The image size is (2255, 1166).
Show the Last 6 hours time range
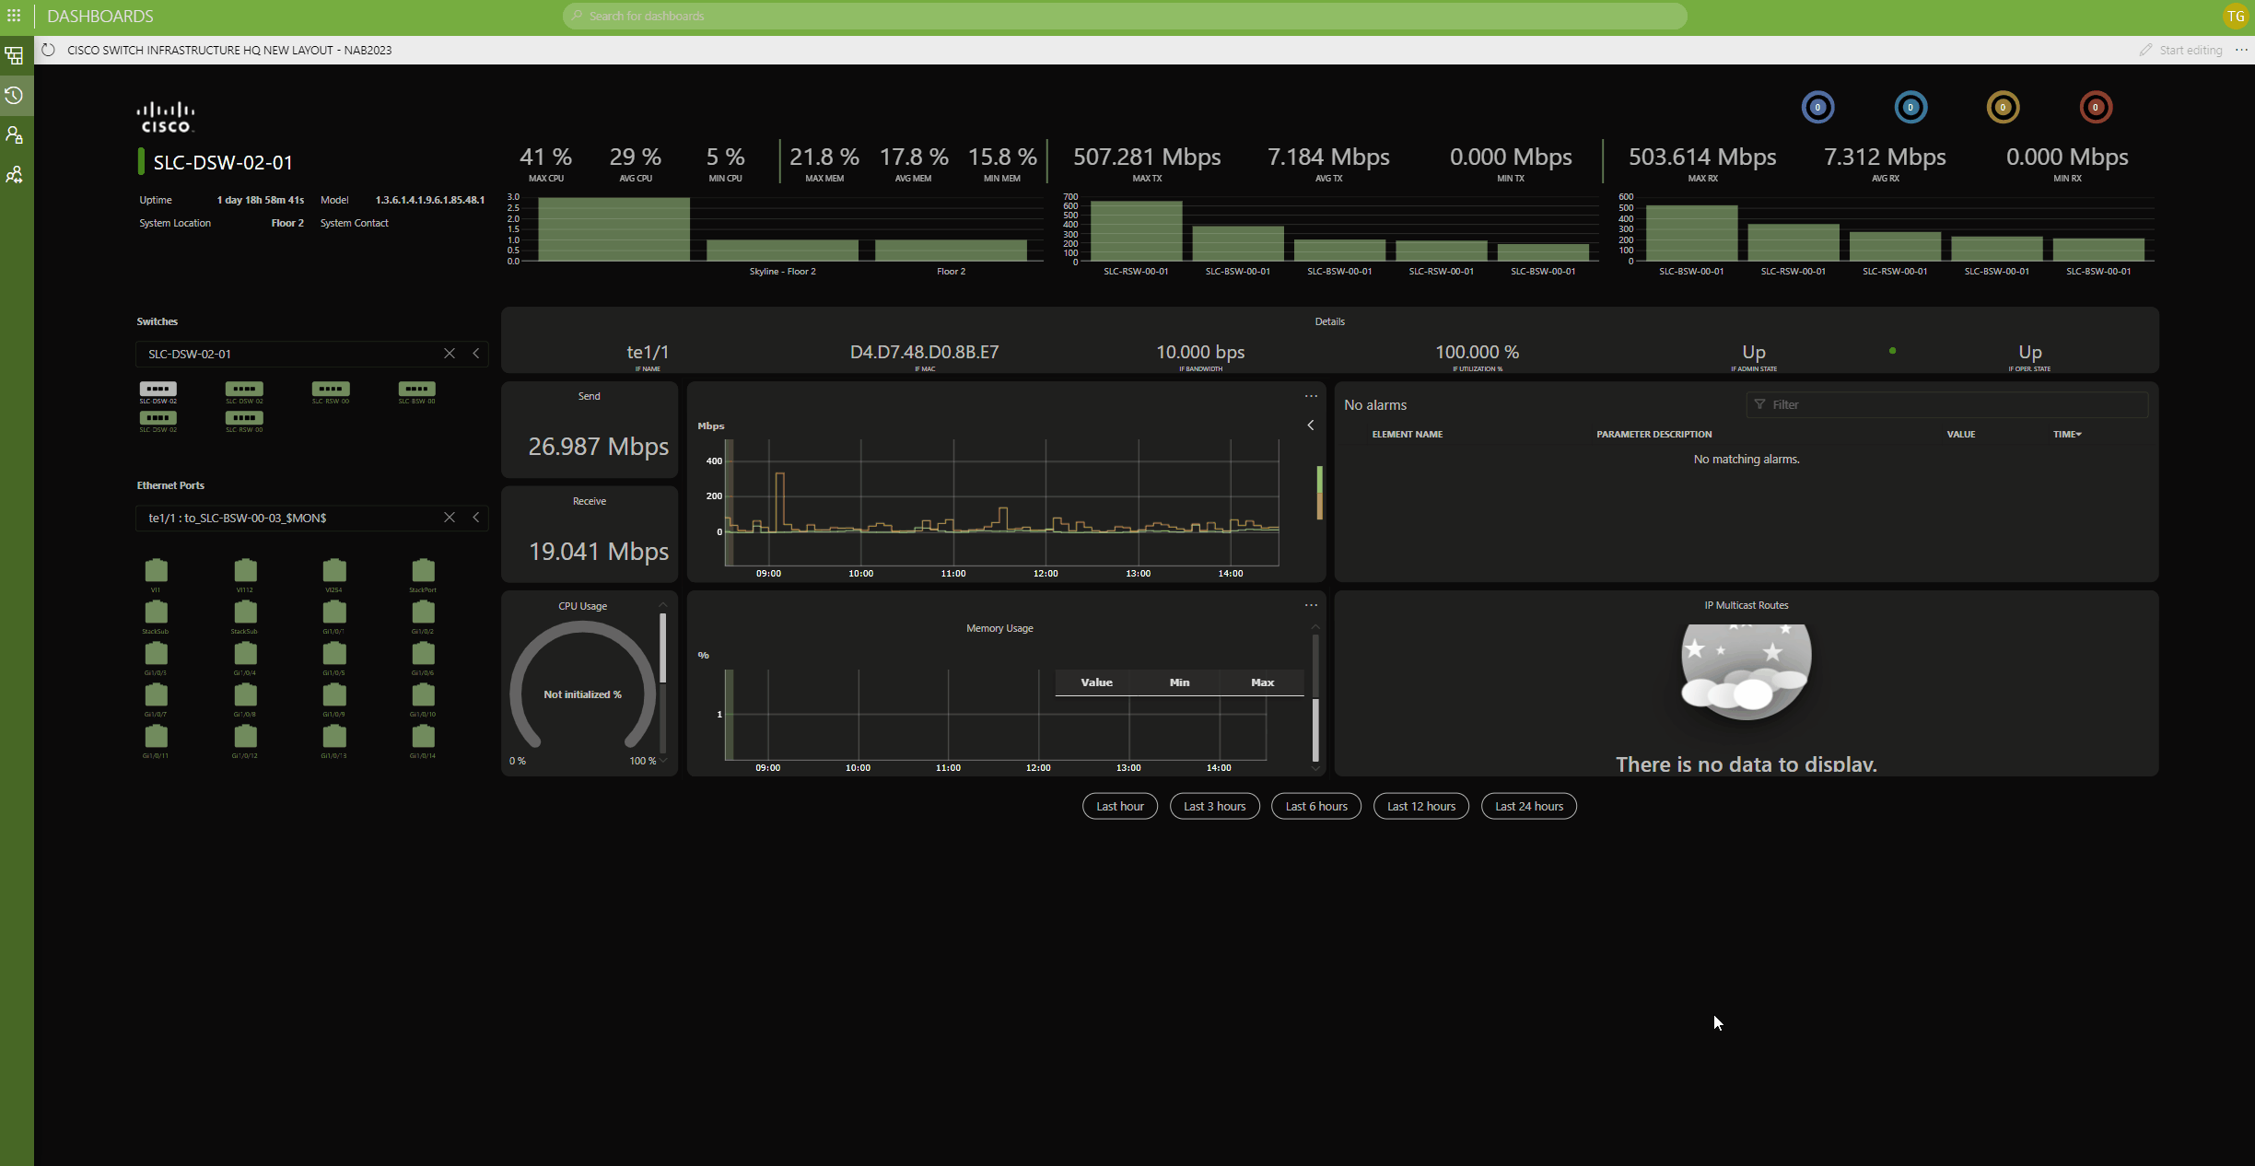pos(1316,806)
